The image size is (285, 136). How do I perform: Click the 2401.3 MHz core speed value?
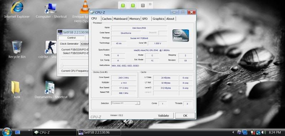tap(124, 78)
